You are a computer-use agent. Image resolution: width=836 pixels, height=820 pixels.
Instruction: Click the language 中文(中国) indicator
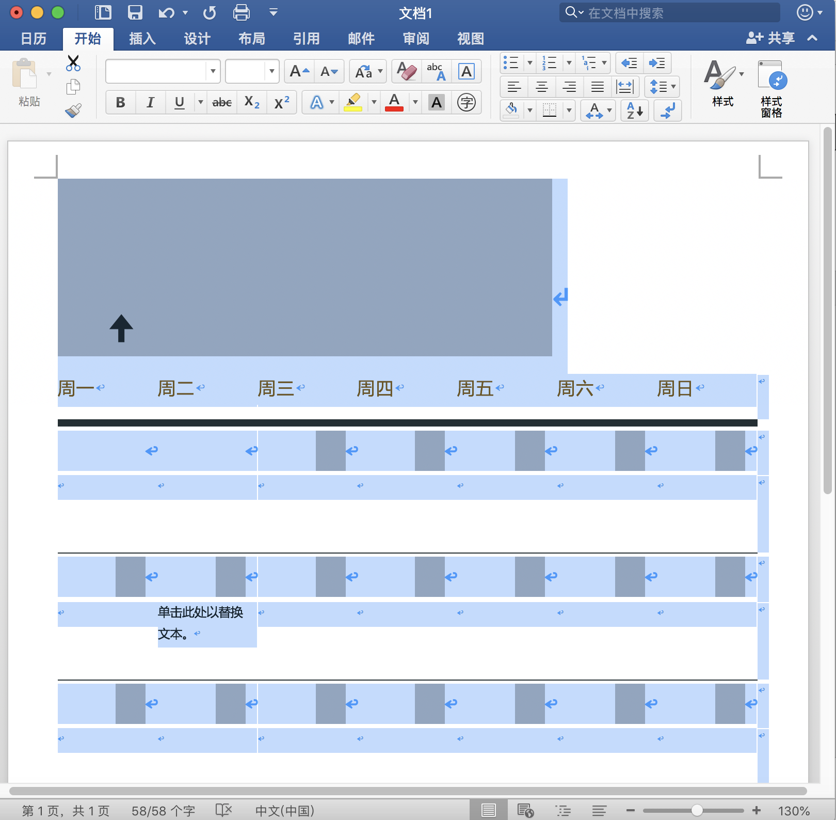pos(285,811)
